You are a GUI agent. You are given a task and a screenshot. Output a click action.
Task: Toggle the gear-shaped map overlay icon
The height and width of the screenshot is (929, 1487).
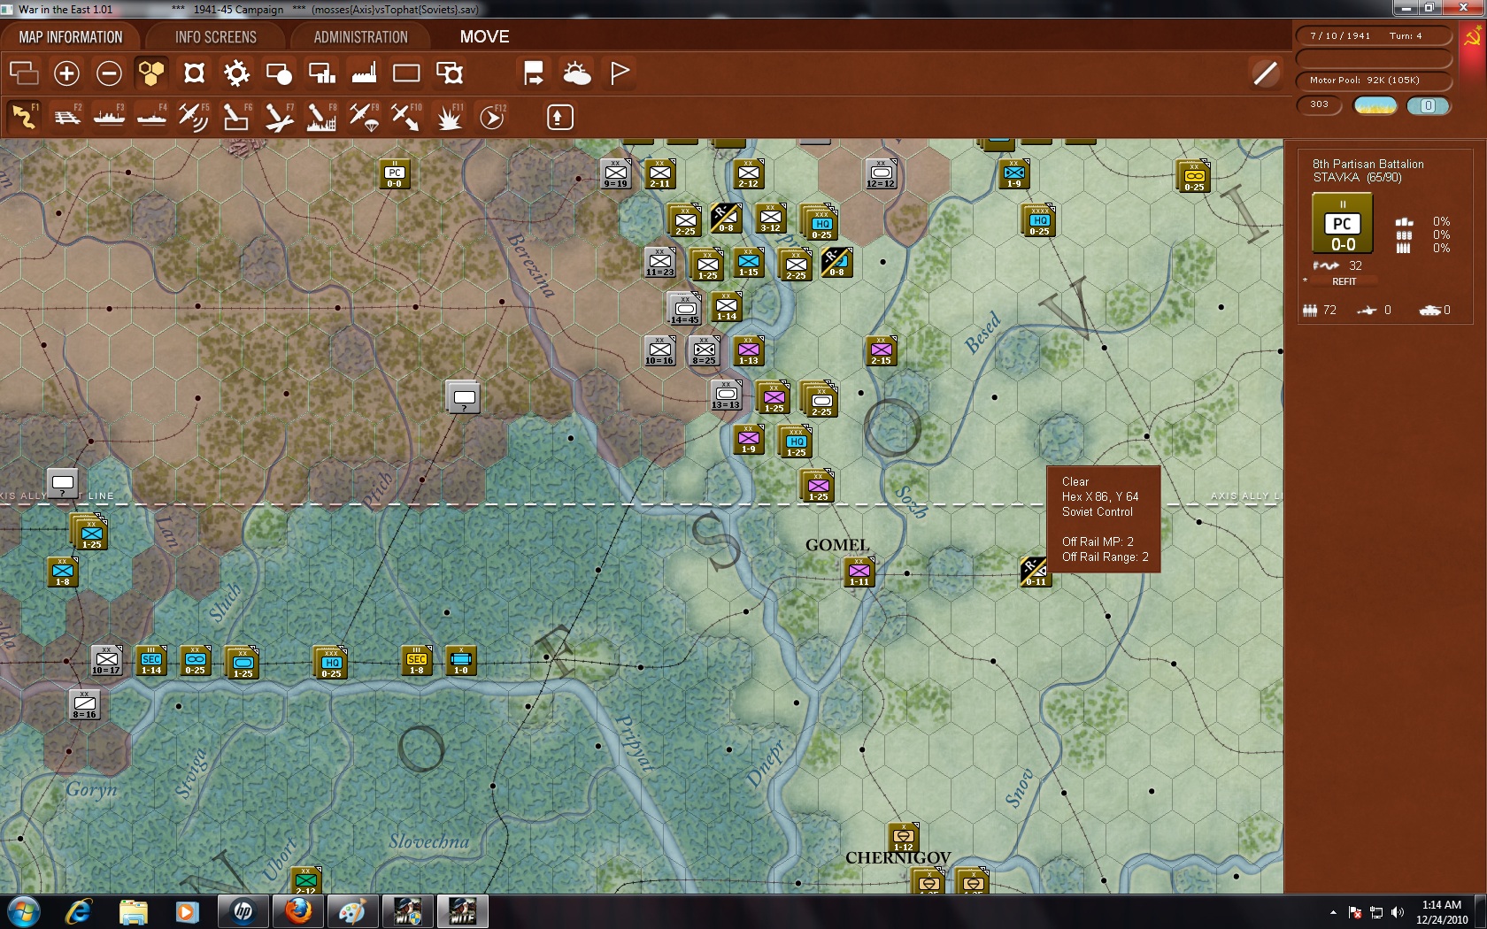[x=236, y=73]
